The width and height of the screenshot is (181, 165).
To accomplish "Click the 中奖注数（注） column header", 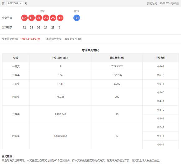I will (x=60, y=58).
